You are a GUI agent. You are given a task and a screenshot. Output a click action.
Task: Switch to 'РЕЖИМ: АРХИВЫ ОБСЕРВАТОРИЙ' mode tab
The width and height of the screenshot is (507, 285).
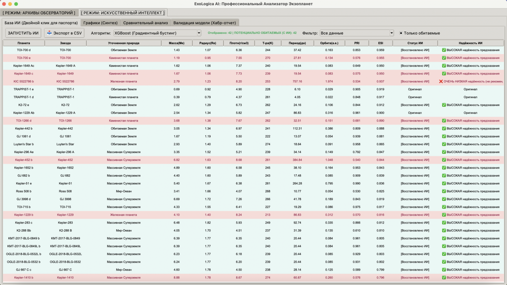pos(39,13)
